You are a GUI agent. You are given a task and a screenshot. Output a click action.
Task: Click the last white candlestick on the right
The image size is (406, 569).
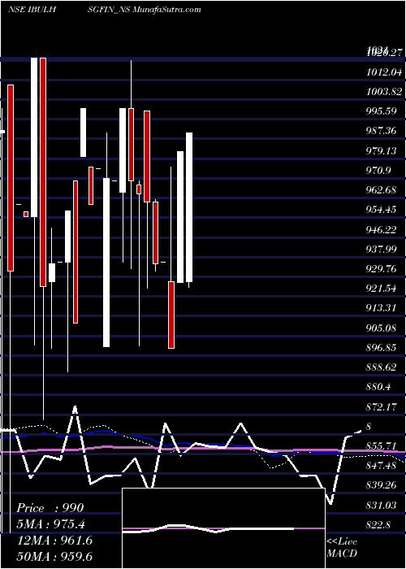(189, 207)
